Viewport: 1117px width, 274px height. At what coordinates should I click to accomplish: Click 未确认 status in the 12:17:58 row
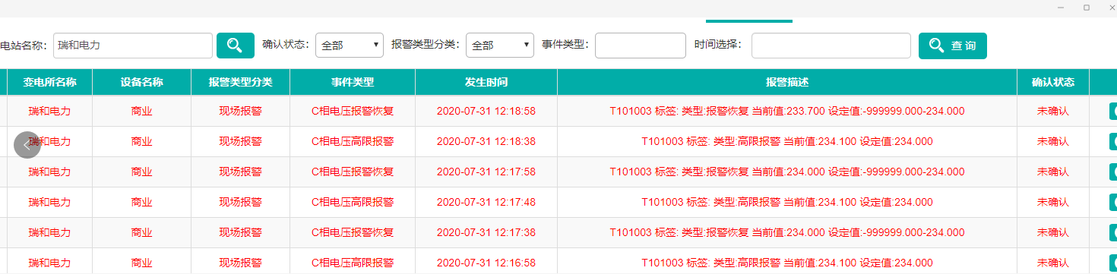[x=1053, y=172]
